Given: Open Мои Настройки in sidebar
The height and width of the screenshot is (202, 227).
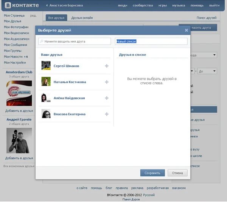Looking at the screenshot, I should click(15, 63).
